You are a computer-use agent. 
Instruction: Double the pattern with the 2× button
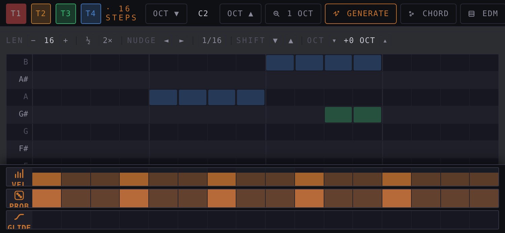click(108, 41)
